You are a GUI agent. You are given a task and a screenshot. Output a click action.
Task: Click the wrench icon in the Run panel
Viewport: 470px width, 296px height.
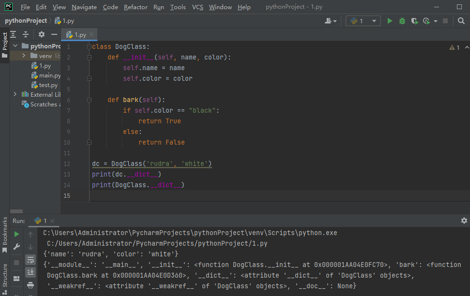point(16,247)
